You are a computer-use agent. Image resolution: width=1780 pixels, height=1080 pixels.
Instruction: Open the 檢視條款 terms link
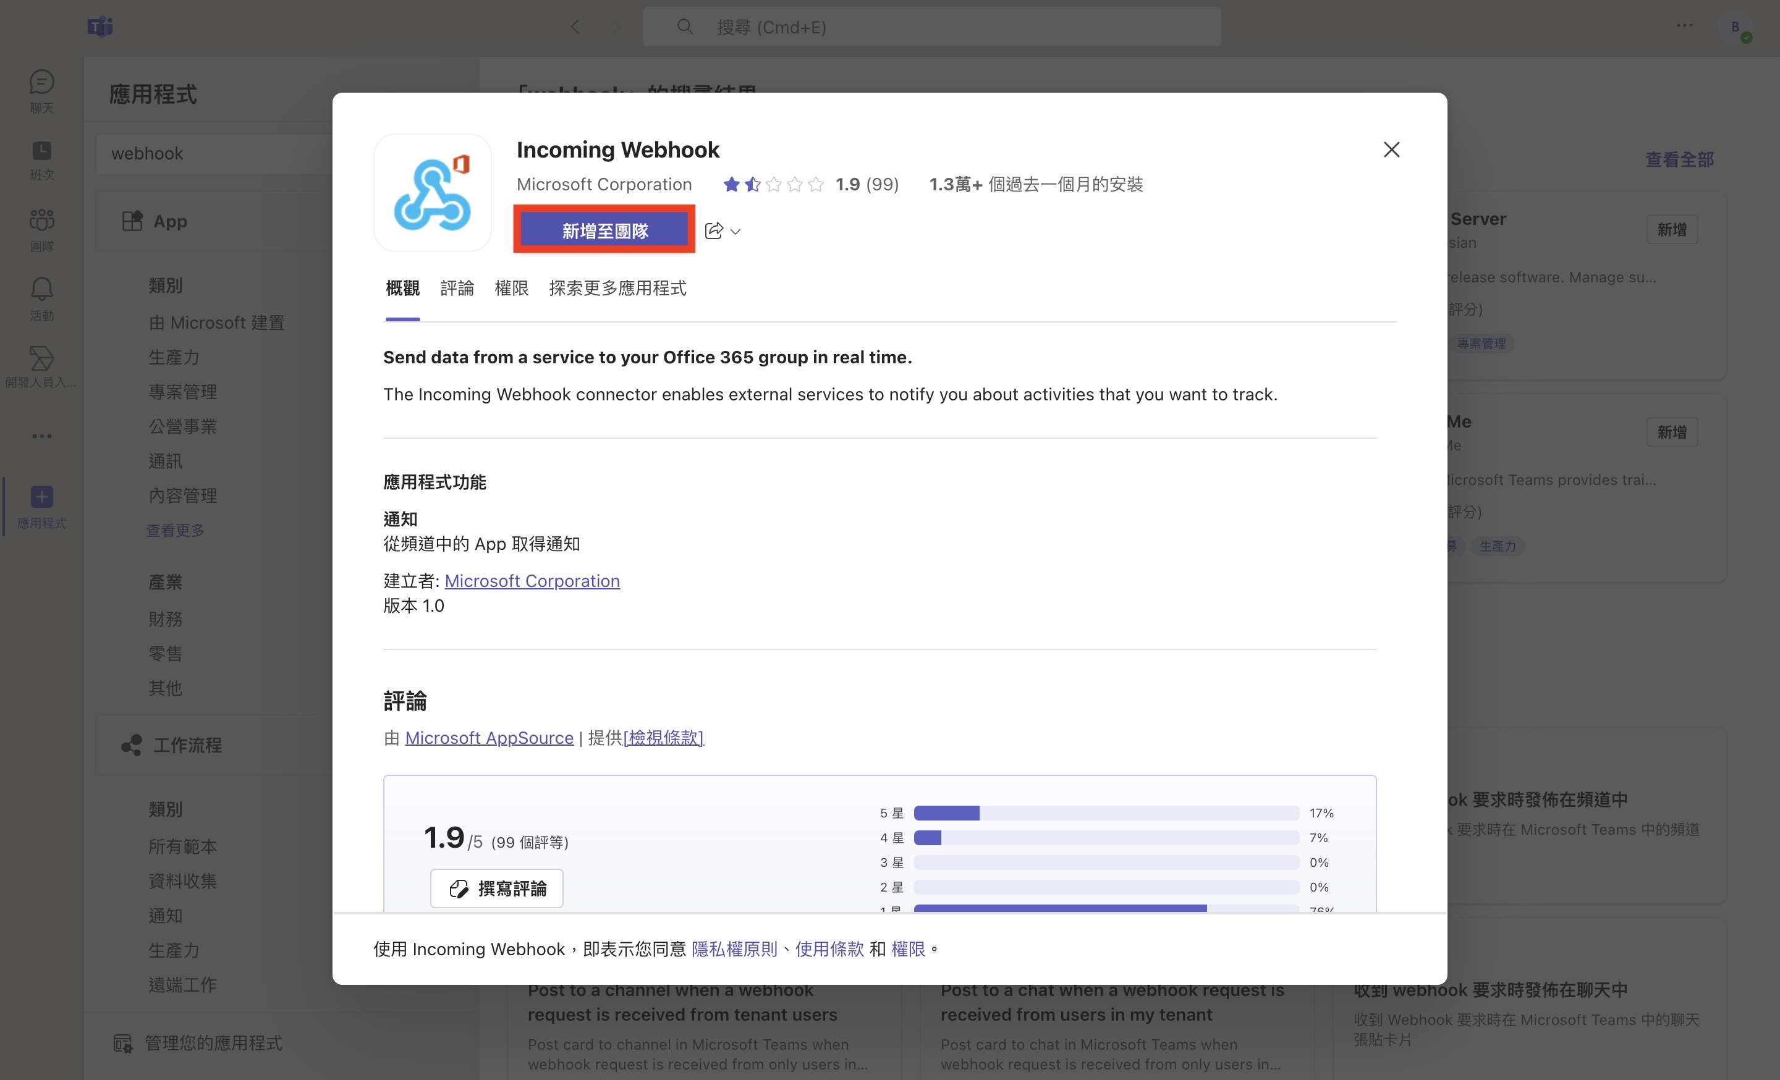(x=663, y=737)
